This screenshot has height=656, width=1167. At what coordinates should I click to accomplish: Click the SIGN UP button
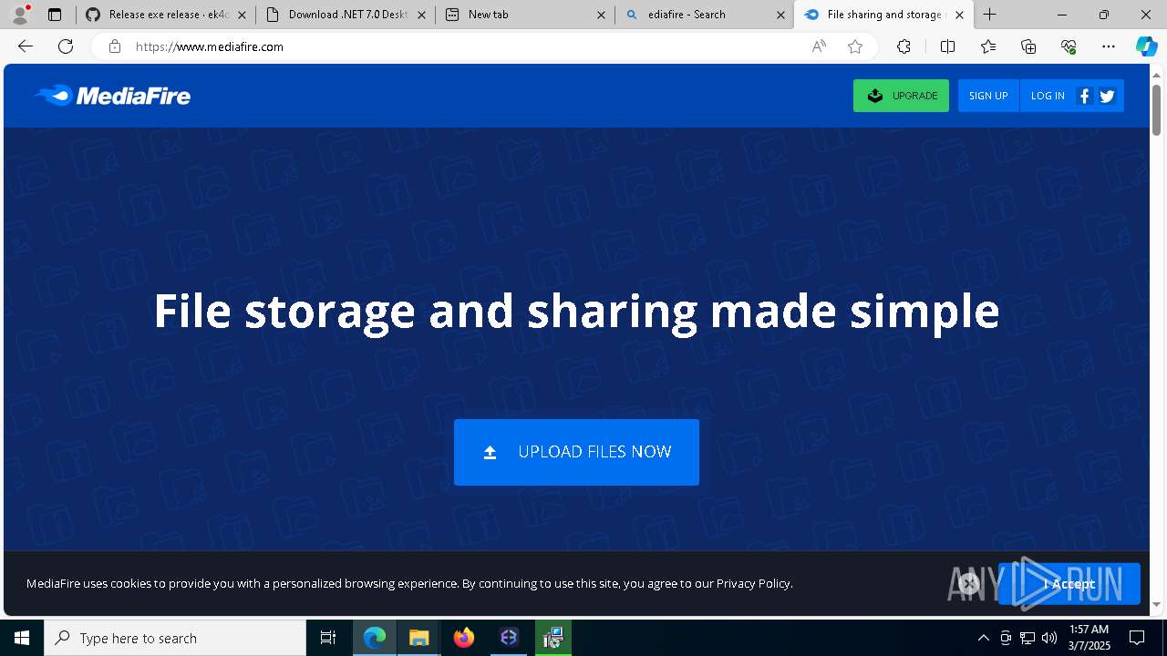point(988,96)
